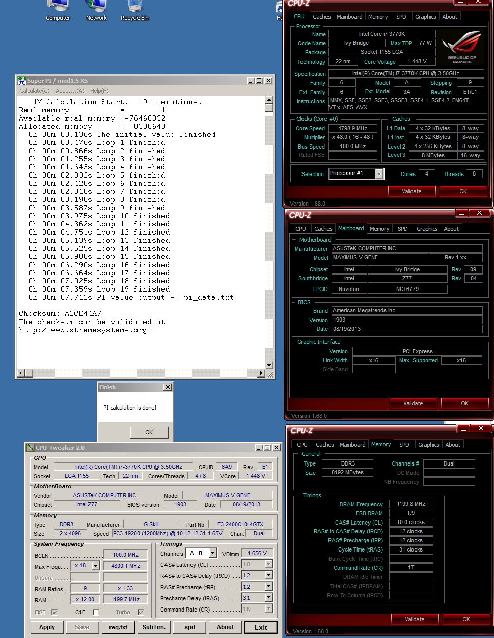
Task: Click DRAM Frequency 1199.8 MHz value
Action: coord(410,504)
